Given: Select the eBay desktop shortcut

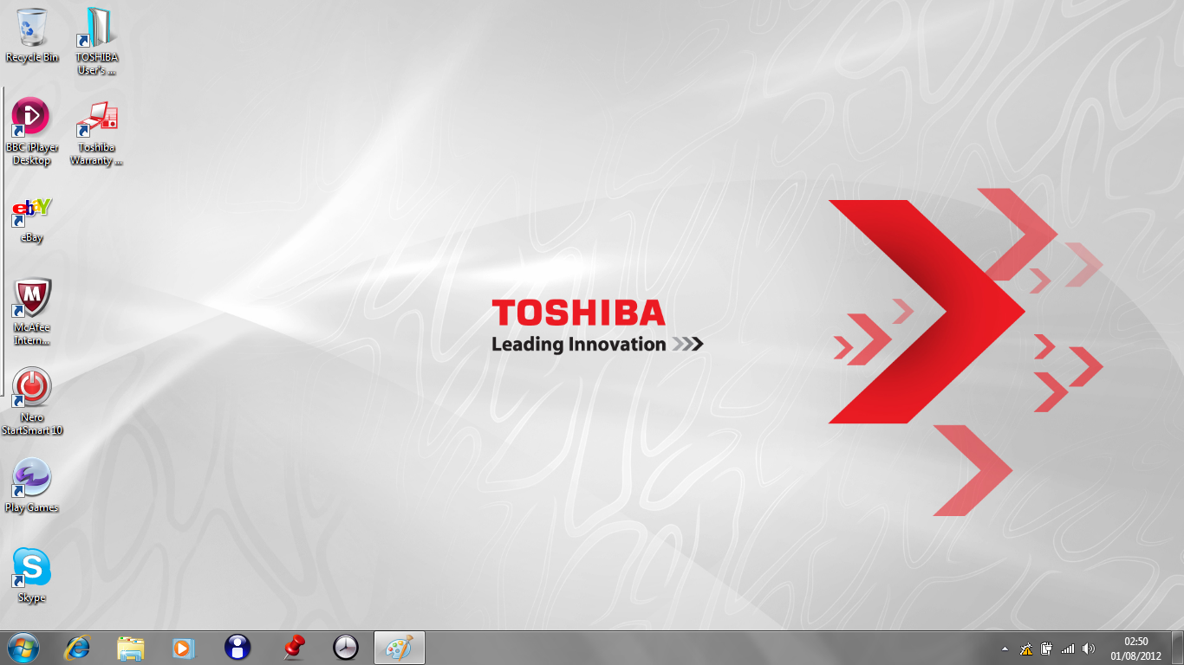Looking at the screenshot, I should [x=32, y=220].
